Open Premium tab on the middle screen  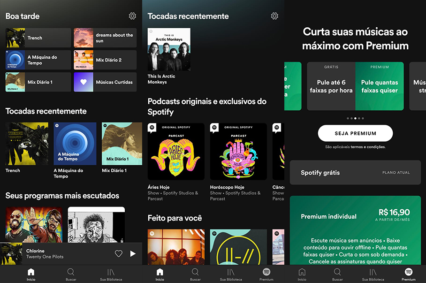266,274
